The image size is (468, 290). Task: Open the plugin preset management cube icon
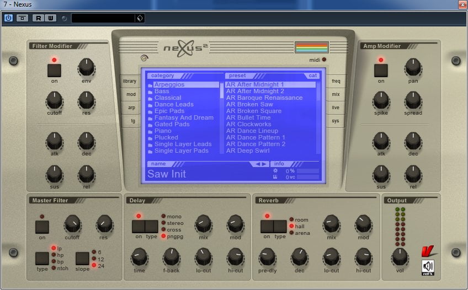point(140,18)
